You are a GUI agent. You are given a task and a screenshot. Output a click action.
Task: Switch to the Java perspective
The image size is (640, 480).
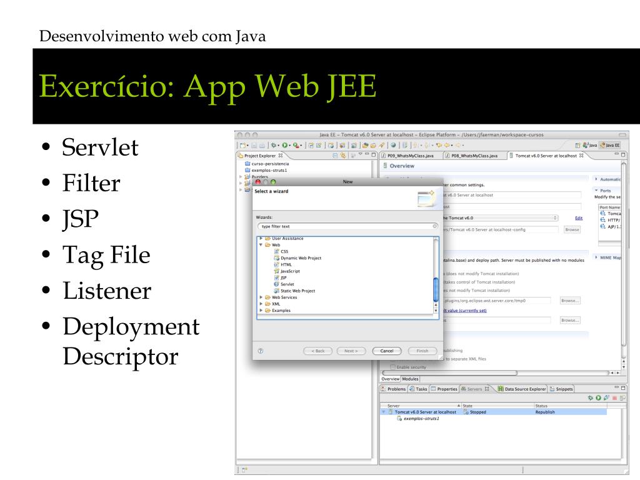(590, 145)
